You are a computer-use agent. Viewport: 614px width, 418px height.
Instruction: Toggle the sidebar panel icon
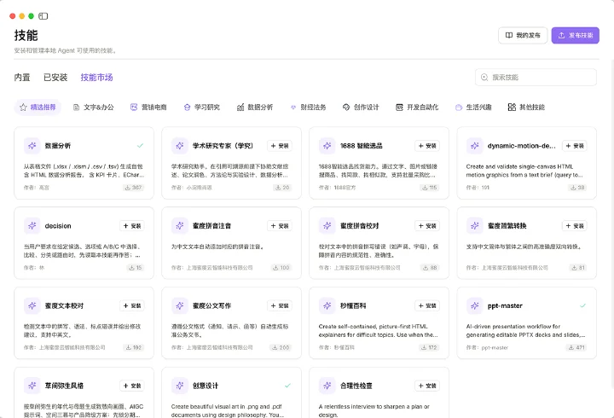(x=43, y=16)
